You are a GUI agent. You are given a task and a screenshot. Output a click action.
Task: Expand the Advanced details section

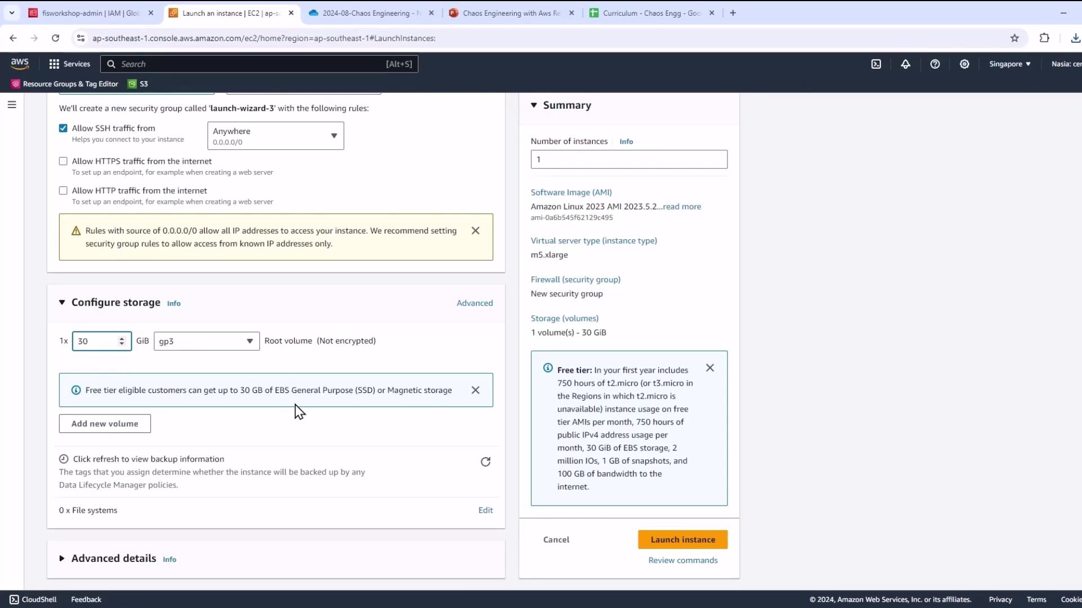(x=62, y=558)
